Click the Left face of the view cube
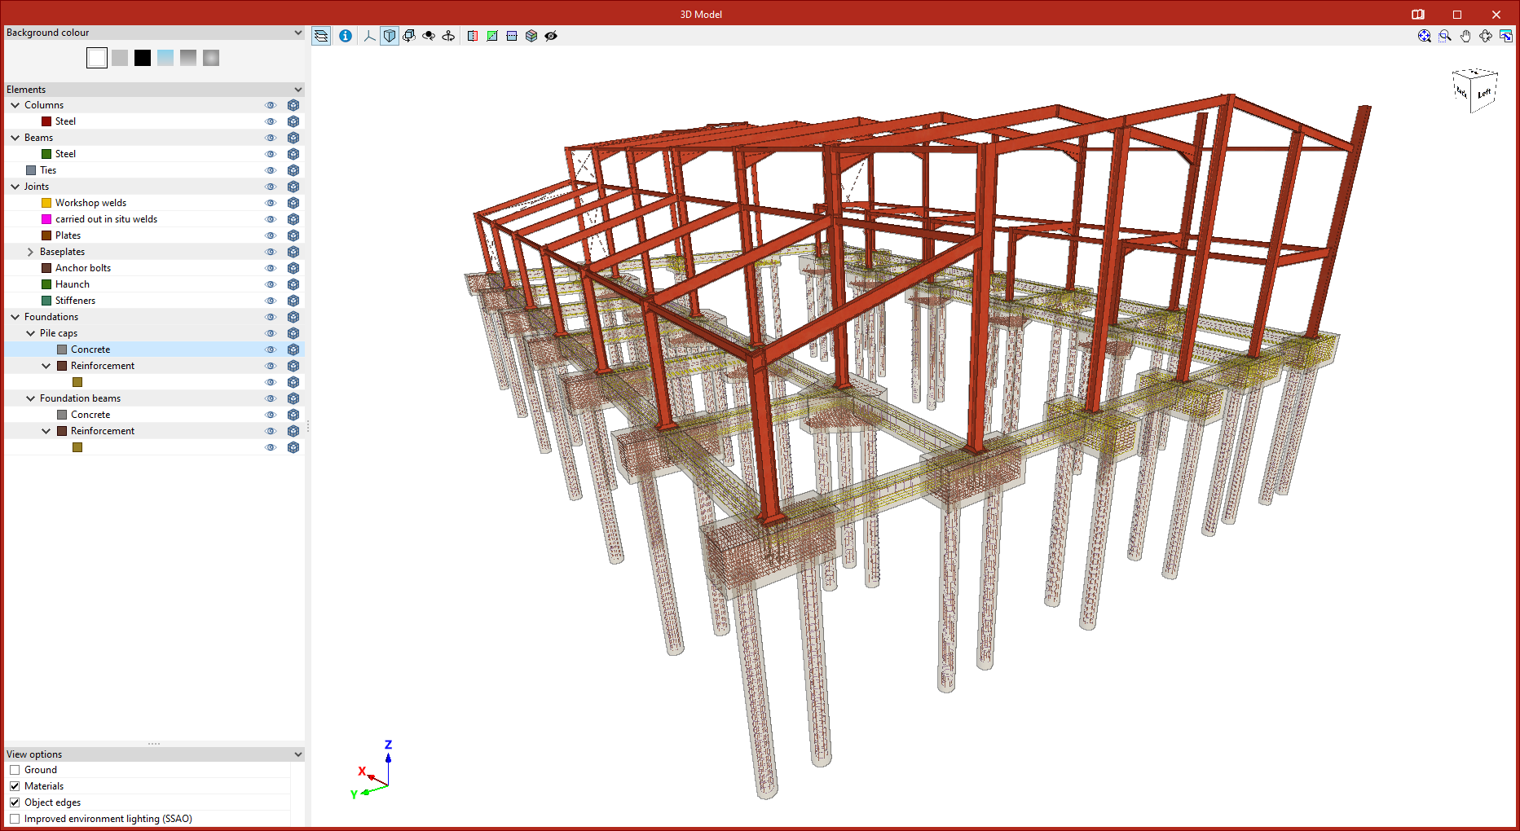1520x831 pixels. tap(1484, 94)
